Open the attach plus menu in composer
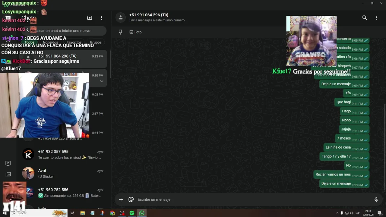Image resolution: width=386 pixels, height=217 pixels. (x=121, y=200)
